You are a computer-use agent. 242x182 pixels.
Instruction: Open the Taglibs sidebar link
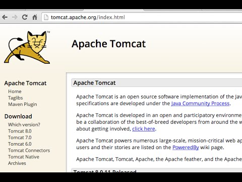click(x=16, y=98)
